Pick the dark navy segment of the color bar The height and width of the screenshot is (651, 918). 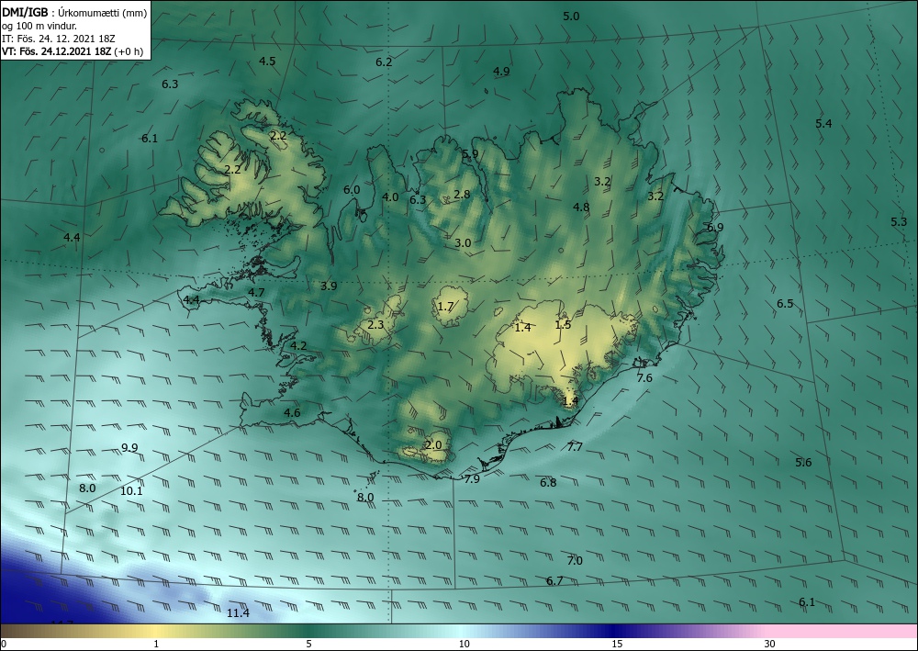(x=611, y=631)
